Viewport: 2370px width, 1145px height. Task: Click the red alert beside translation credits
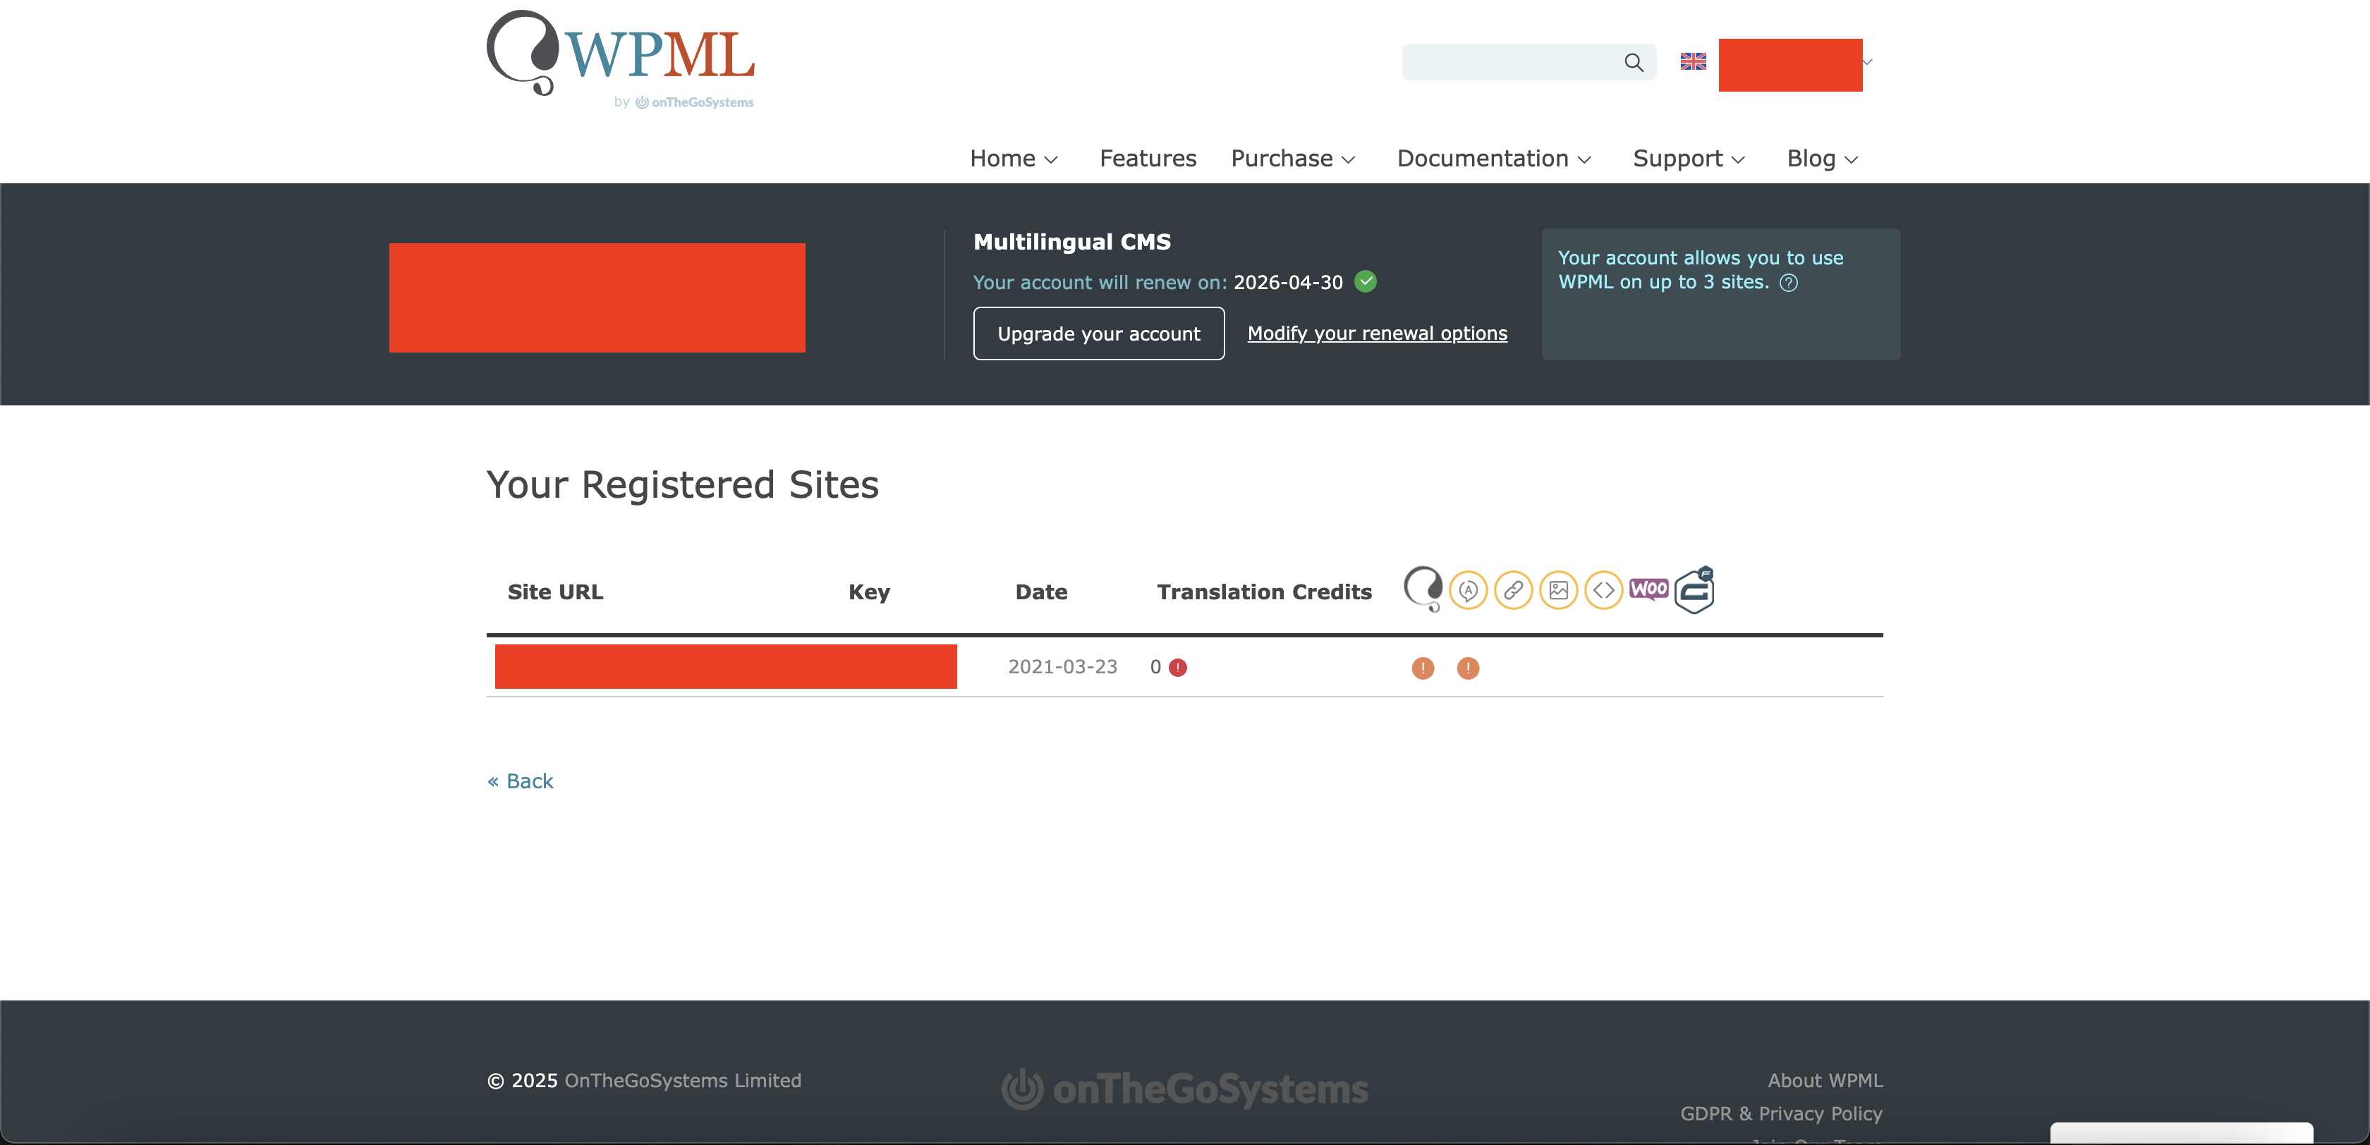[x=1178, y=668]
